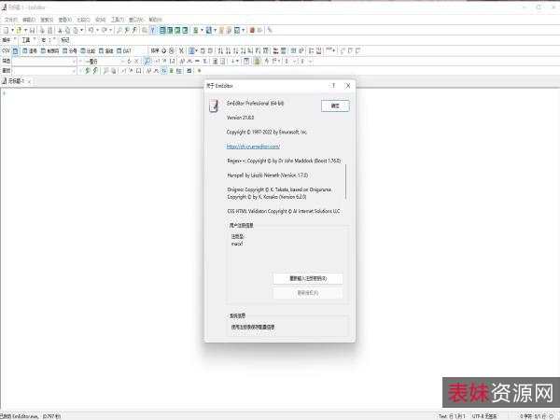Expand the dropdown arrow beside the Open icon
The image size is (560, 420).
[x=25, y=31]
